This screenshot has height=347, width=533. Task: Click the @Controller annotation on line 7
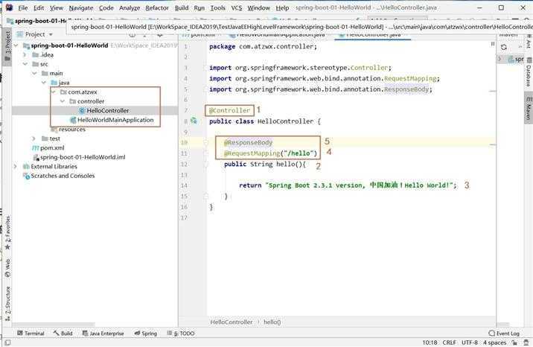coord(229,110)
